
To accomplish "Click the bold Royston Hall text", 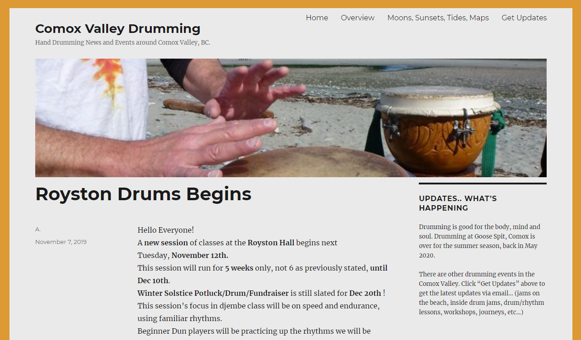I will (271, 243).
